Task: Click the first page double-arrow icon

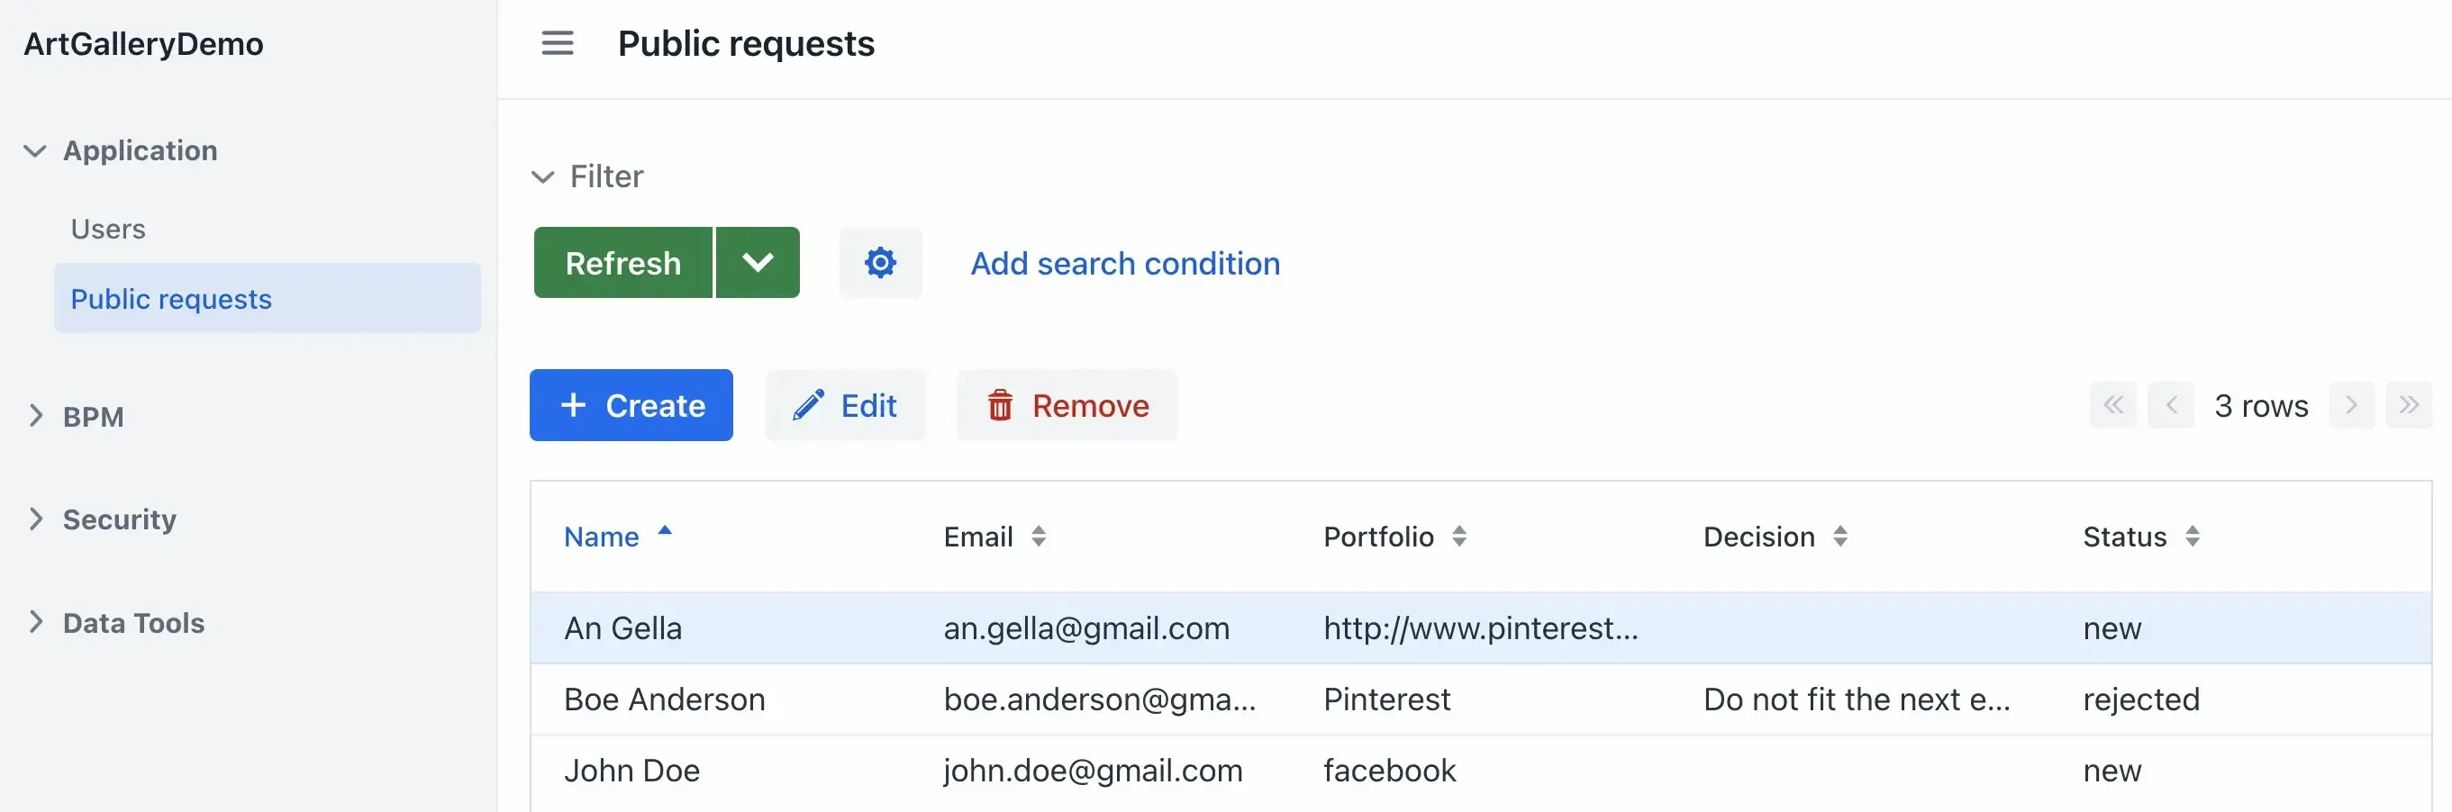Action: click(2112, 405)
